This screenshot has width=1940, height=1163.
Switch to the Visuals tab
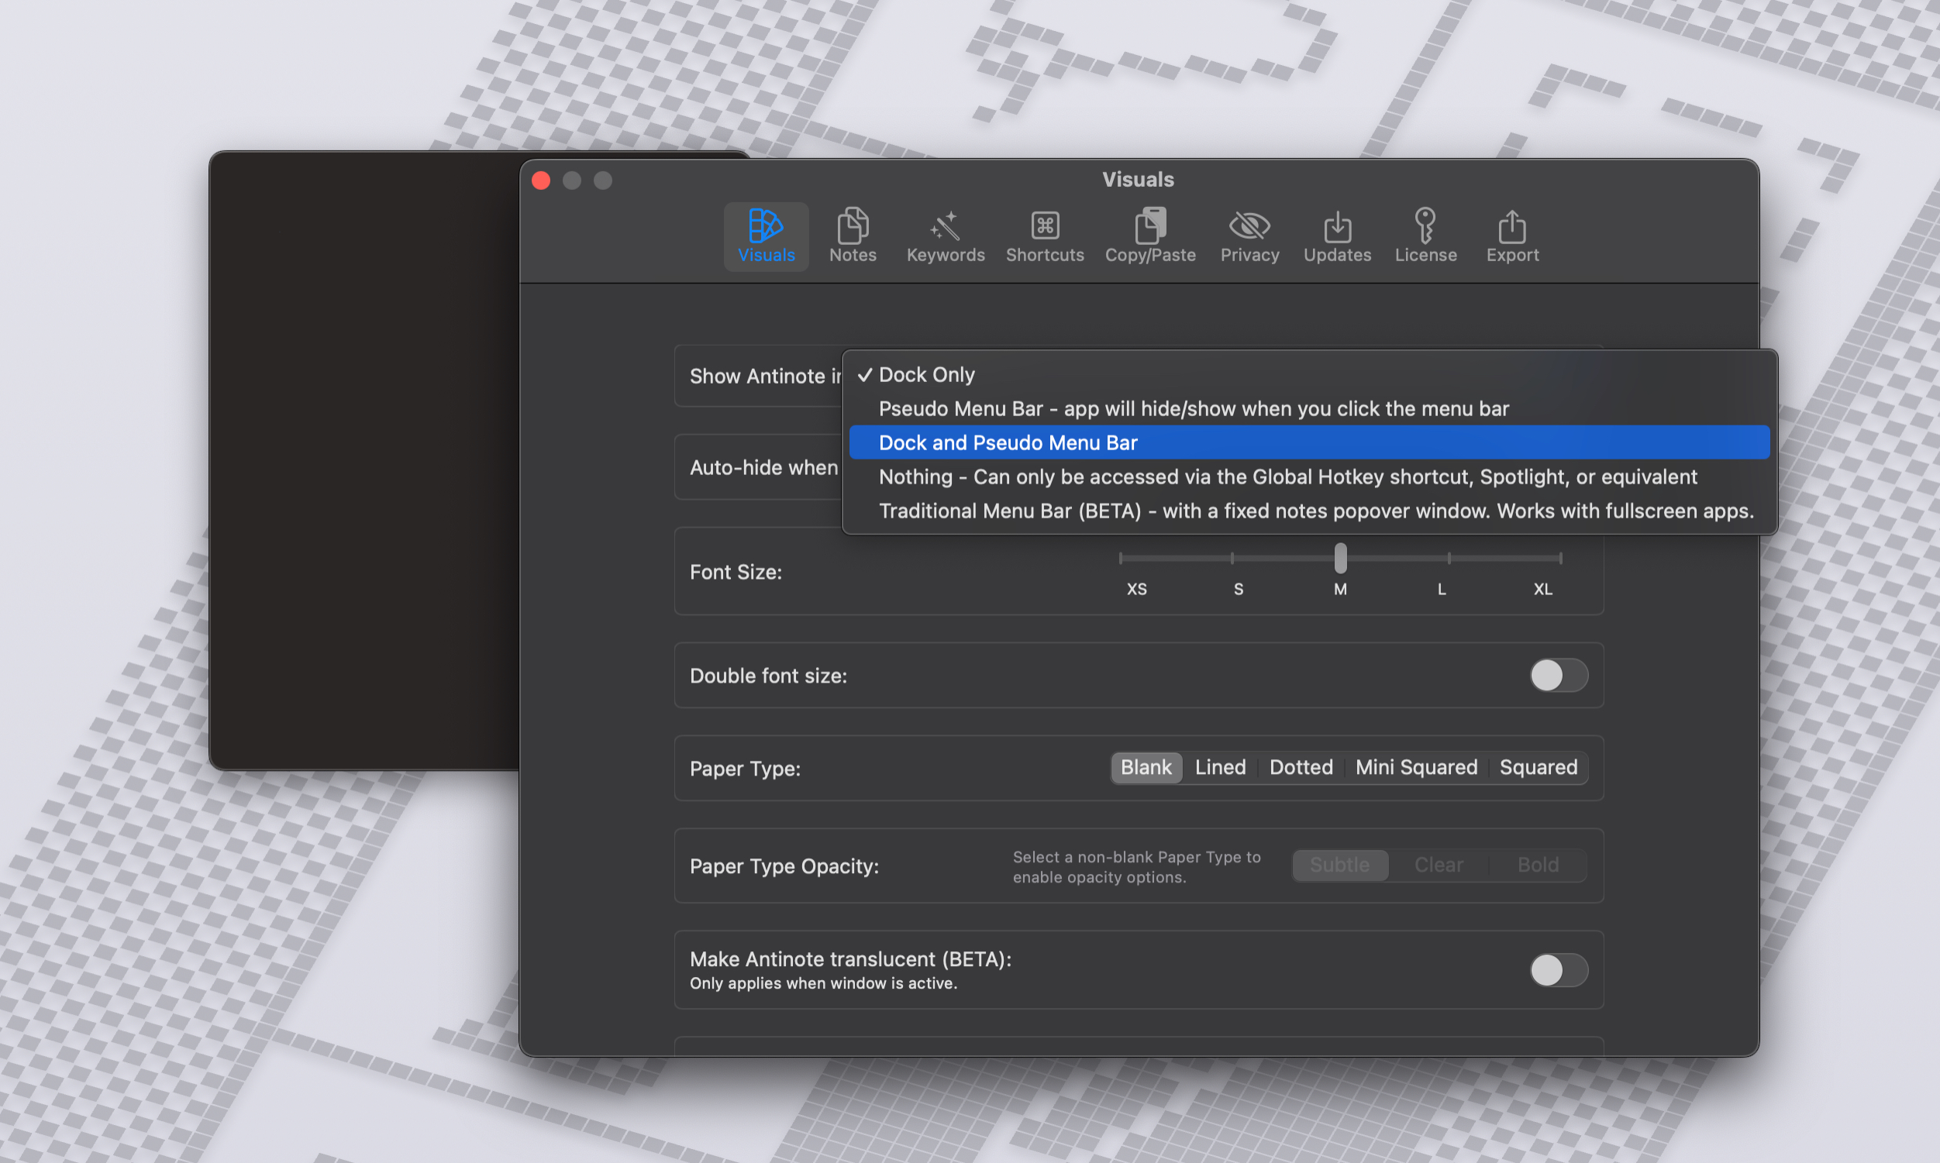click(x=765, y=235)
